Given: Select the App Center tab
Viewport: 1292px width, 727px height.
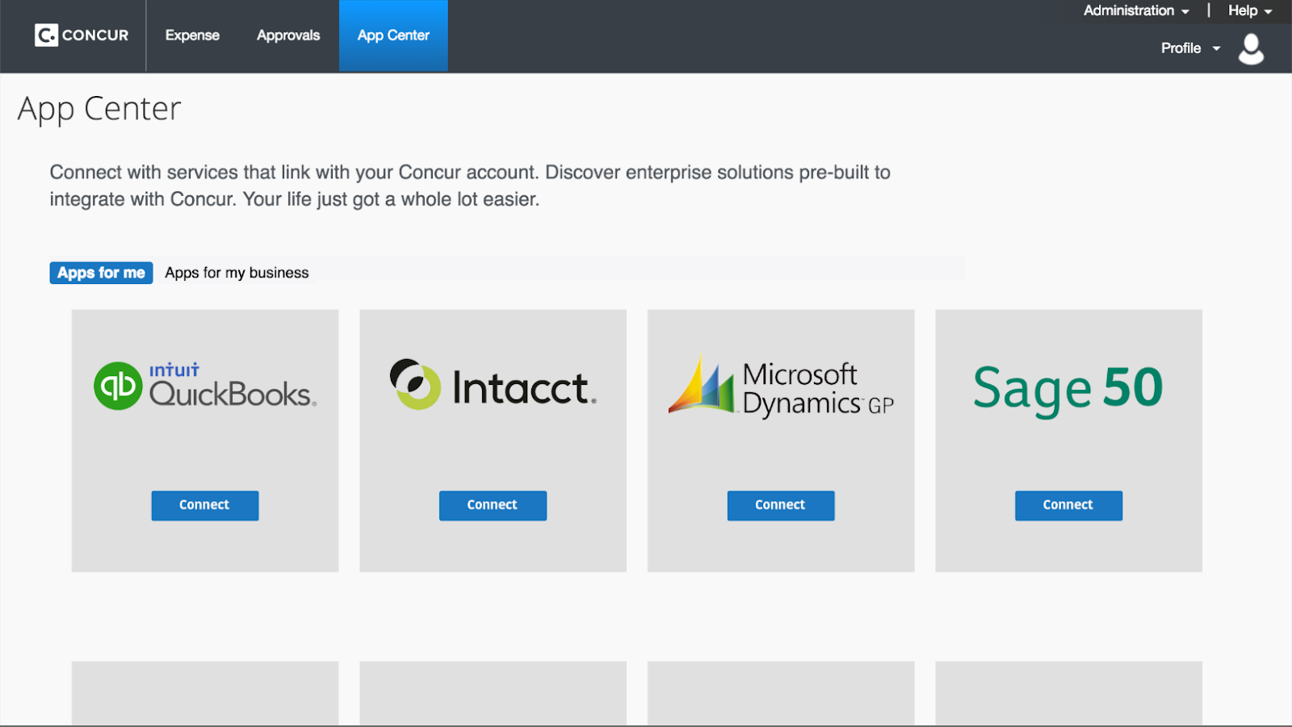Looking at the screenshot, I should point(393,36).
